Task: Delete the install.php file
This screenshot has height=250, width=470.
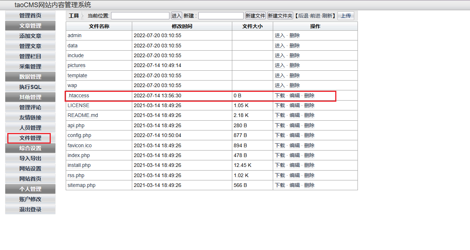Action: pos(309,165)
